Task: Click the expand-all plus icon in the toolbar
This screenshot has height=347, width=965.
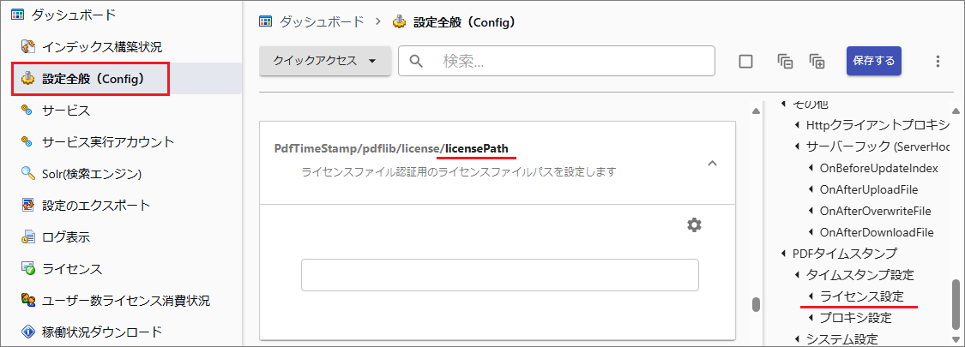Action: (816, 61)
